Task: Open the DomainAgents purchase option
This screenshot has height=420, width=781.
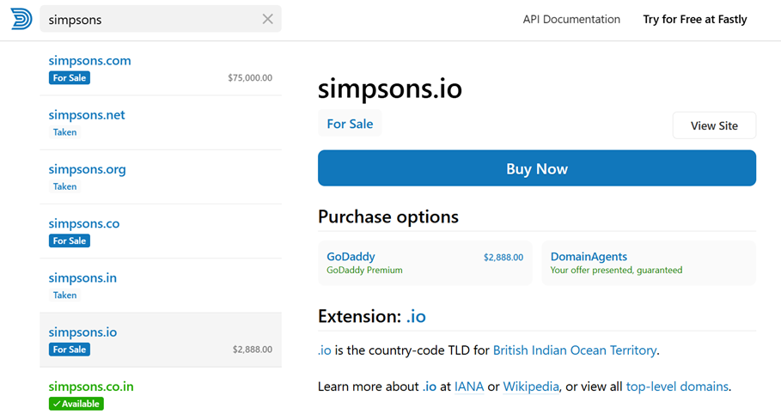Action: [649, 263]
